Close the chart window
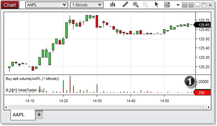Viewport: 217px width, 126px height. pos(210,5)
